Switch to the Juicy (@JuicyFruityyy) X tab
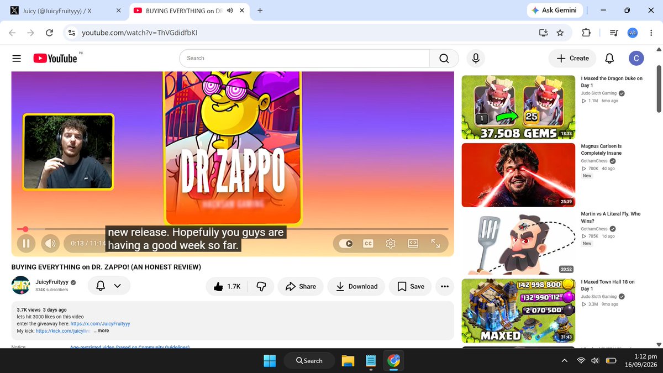This screenshot has height=373, width=663. 65,10
